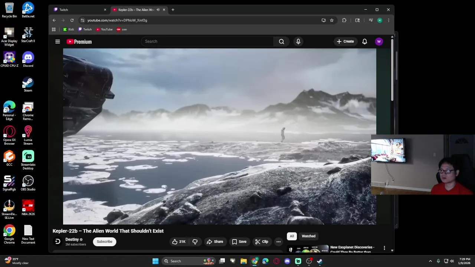Open the clock showing 7:29 PM
Viewport: 475px width, 267px height.
pos(465,261)
